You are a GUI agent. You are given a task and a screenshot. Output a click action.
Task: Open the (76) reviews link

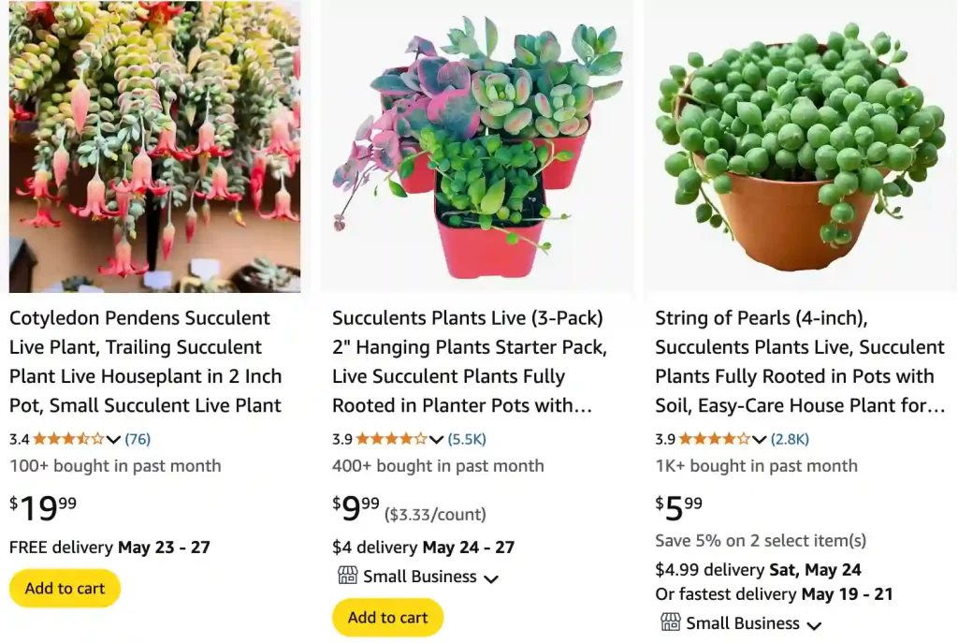[136, 438]
